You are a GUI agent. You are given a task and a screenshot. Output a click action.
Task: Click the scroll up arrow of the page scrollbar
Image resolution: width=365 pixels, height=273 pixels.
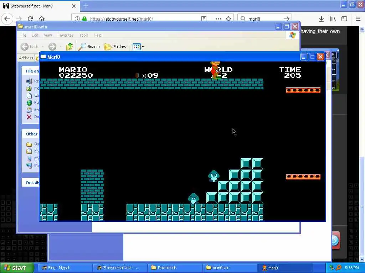(362, 29)
